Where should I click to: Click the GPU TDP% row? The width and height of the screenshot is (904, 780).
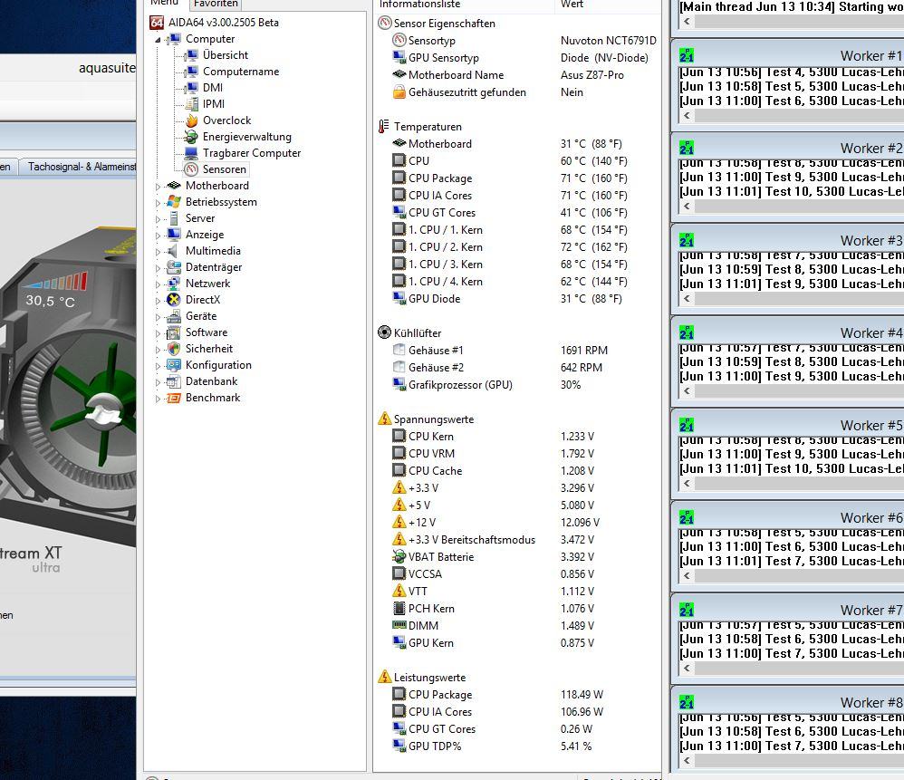518,746
